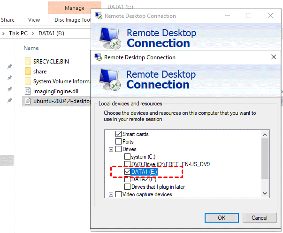283x233 pixels.
Task: Uncheck the Smart cards checkbox
Action: [118, 134]
